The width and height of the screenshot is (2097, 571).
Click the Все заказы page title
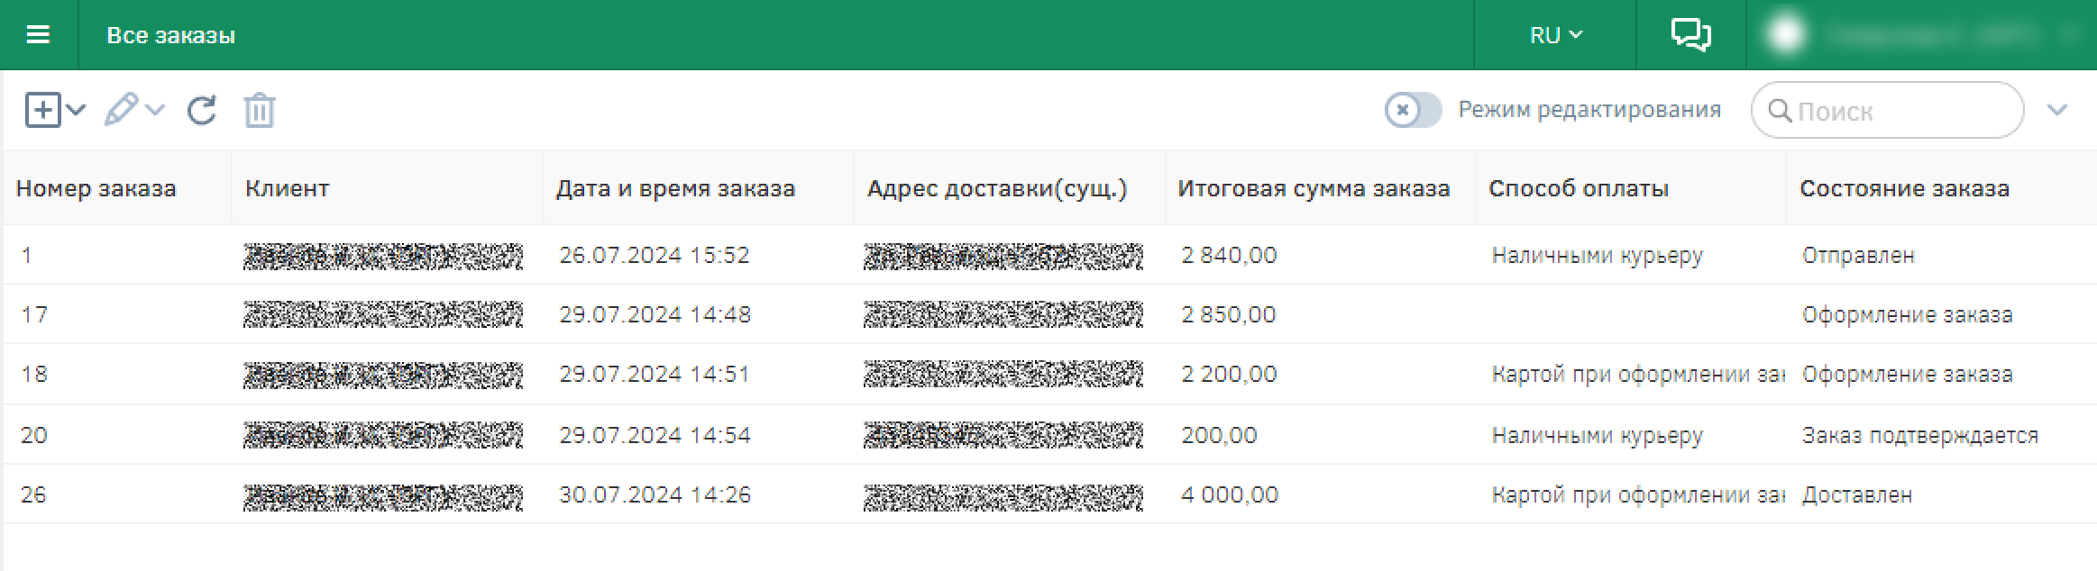(170, 35)
